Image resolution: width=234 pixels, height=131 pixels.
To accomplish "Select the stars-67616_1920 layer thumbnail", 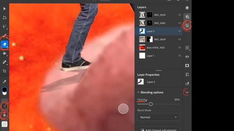I will 142,48.
